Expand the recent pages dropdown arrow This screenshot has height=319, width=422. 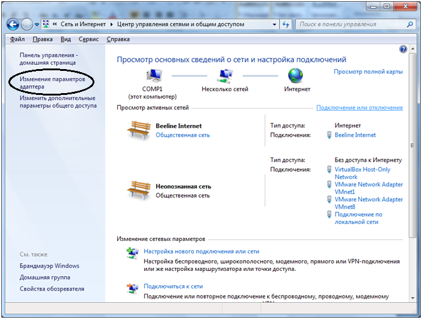[x=37, y=25]
